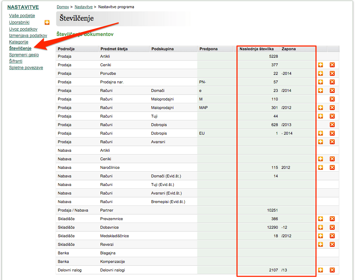Delete the Dobropis EU row
The height and width of the screenshot is (280, 355).
point(332,133)
